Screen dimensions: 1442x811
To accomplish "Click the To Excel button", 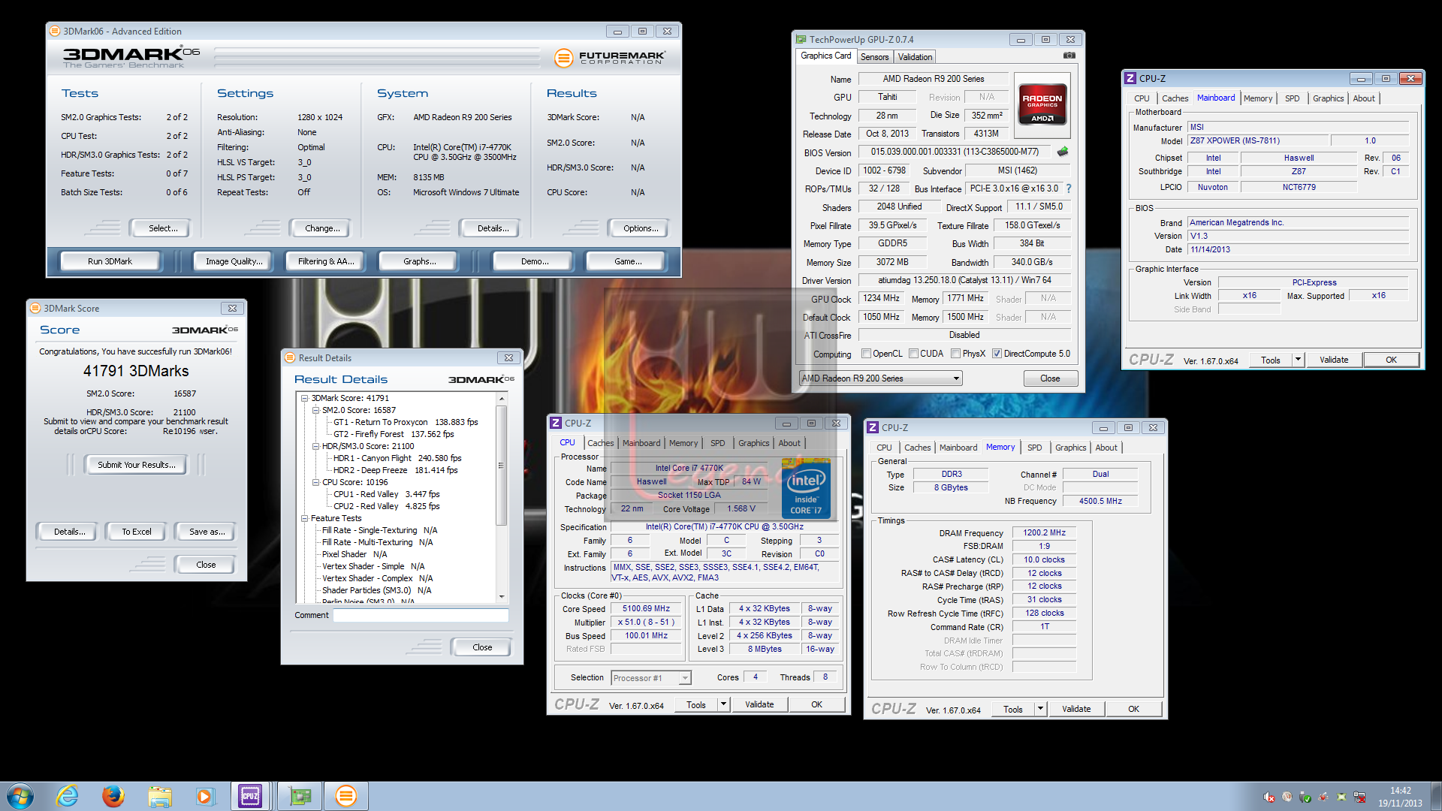I will coord(137,532).
